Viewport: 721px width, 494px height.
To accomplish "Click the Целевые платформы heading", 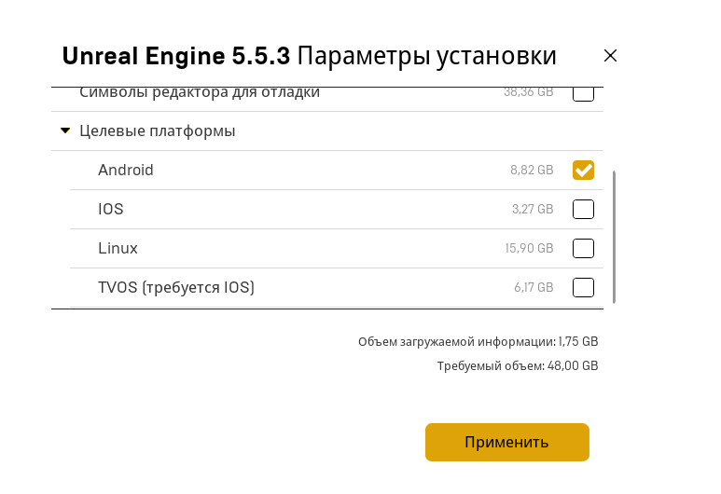I will (157, 130).
